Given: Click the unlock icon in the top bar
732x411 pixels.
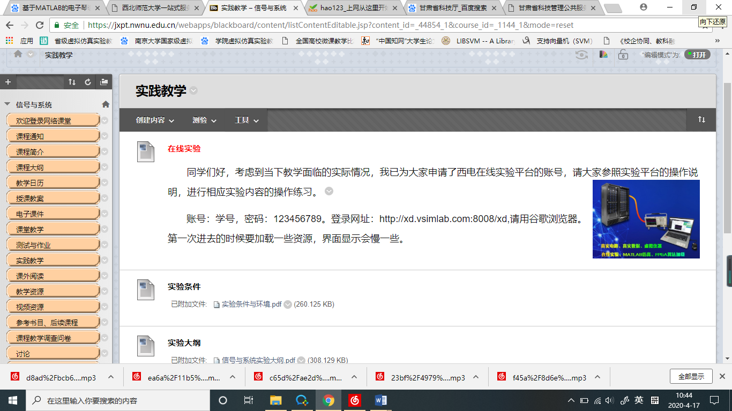Looking at the screenshot, I should 623,55.
